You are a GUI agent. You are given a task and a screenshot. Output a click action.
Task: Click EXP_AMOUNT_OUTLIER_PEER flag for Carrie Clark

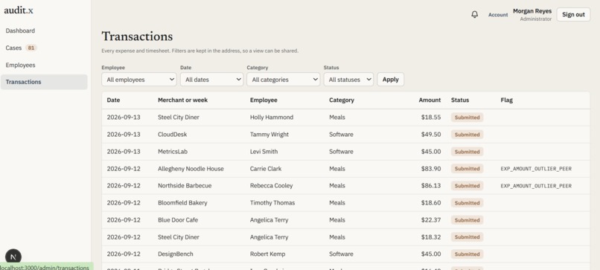pyautogui.click(x=536, y=169)
